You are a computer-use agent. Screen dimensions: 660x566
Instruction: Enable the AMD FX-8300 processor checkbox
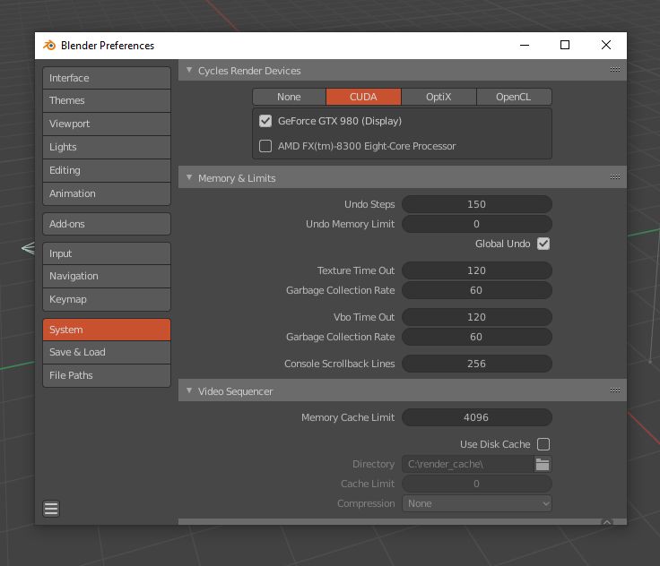[x=265, y=146]
